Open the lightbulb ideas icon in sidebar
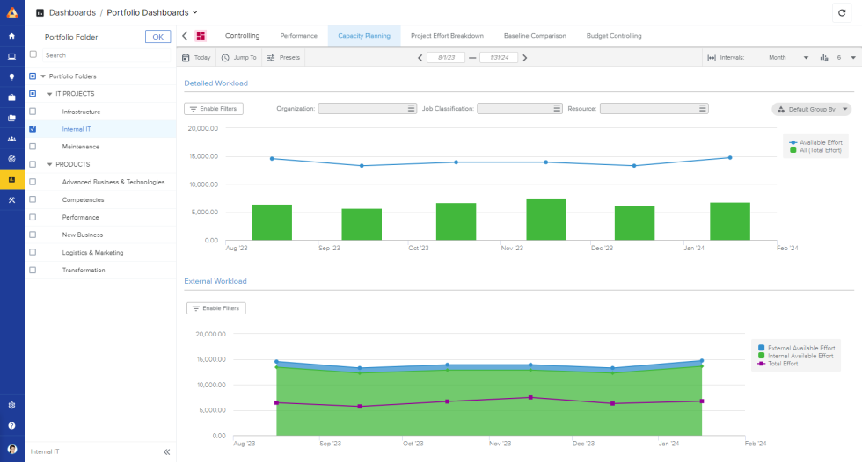 pos(11,76)
